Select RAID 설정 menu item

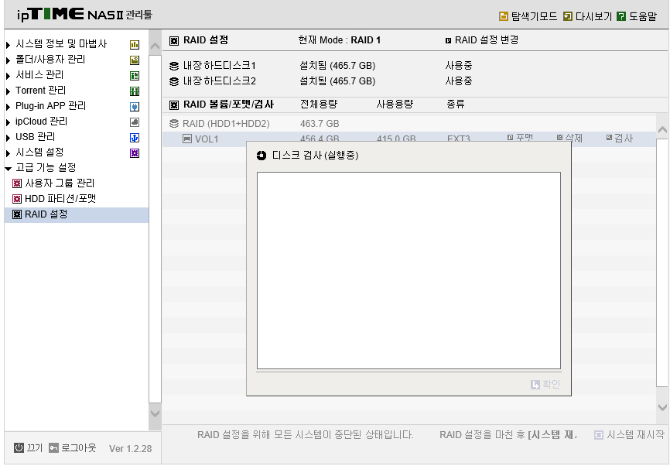tap(77, 214)
